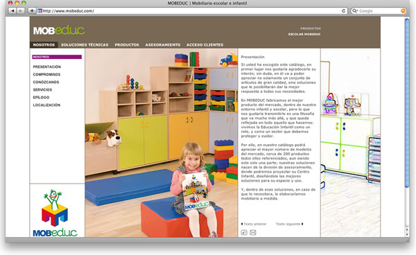This screenshot has height=255, width=416.
Task: Select ASESORAMIENTO in the navigation bar
Action: 163,45
